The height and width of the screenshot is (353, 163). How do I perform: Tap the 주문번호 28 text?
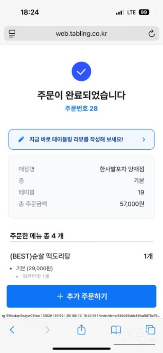(81, 109)
